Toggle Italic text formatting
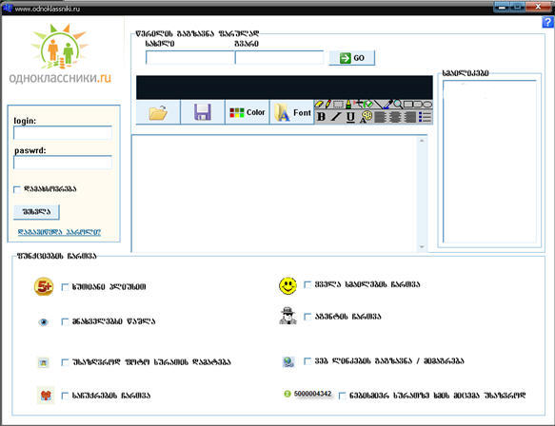 [335, 117]
